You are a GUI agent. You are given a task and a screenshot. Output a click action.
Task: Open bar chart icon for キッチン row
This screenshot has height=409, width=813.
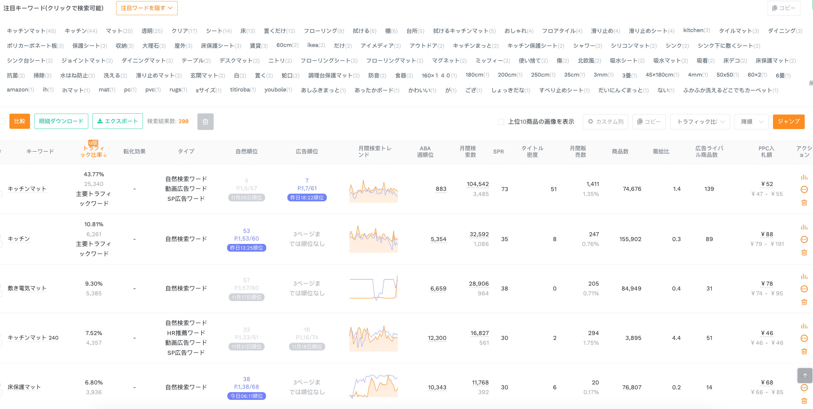pos(804,227)
